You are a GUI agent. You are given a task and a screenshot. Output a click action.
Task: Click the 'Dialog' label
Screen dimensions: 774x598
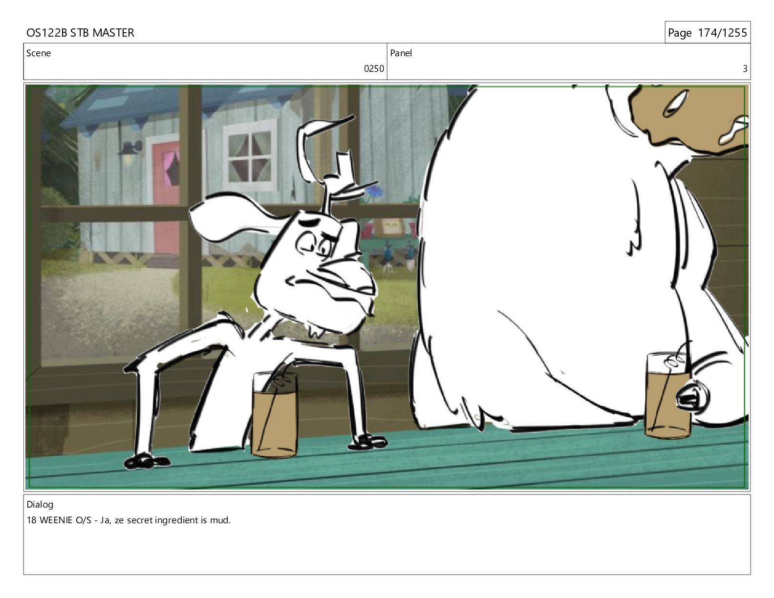tap(40, 505)
